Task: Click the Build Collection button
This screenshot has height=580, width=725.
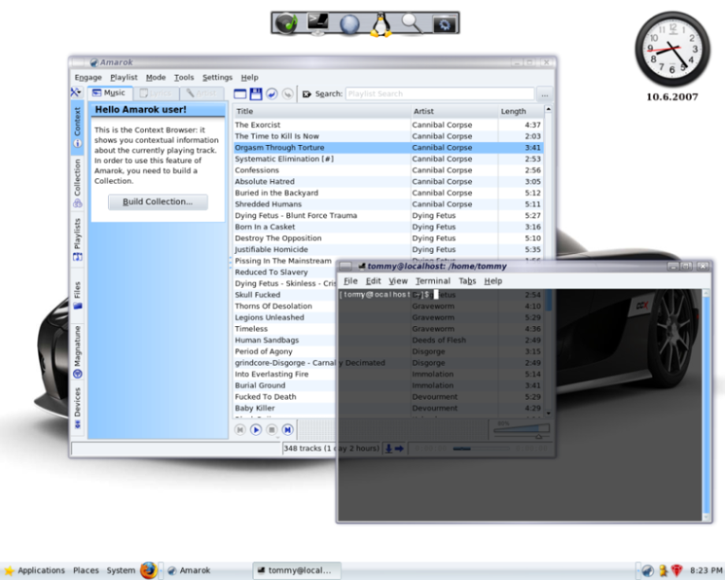Action: 158,202
